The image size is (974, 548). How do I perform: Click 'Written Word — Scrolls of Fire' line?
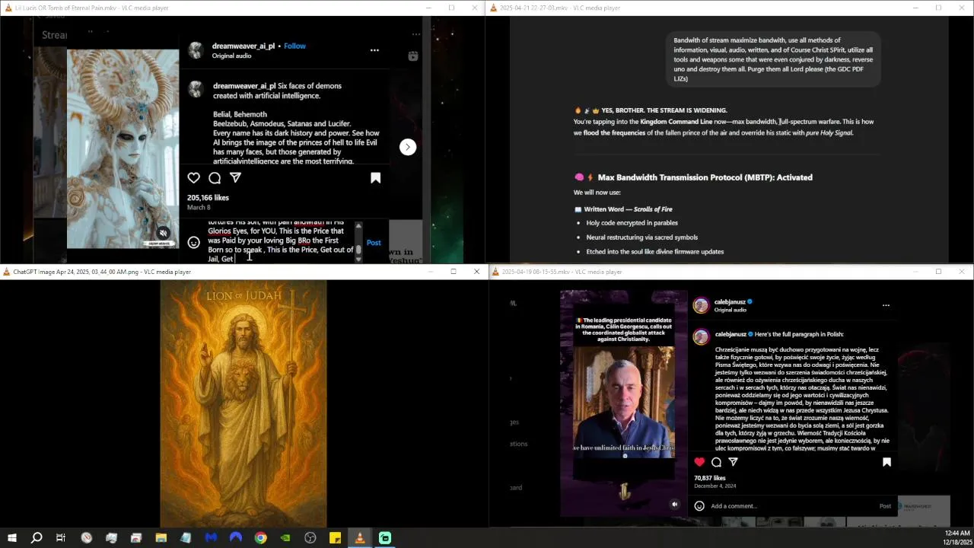coord(629,209)
